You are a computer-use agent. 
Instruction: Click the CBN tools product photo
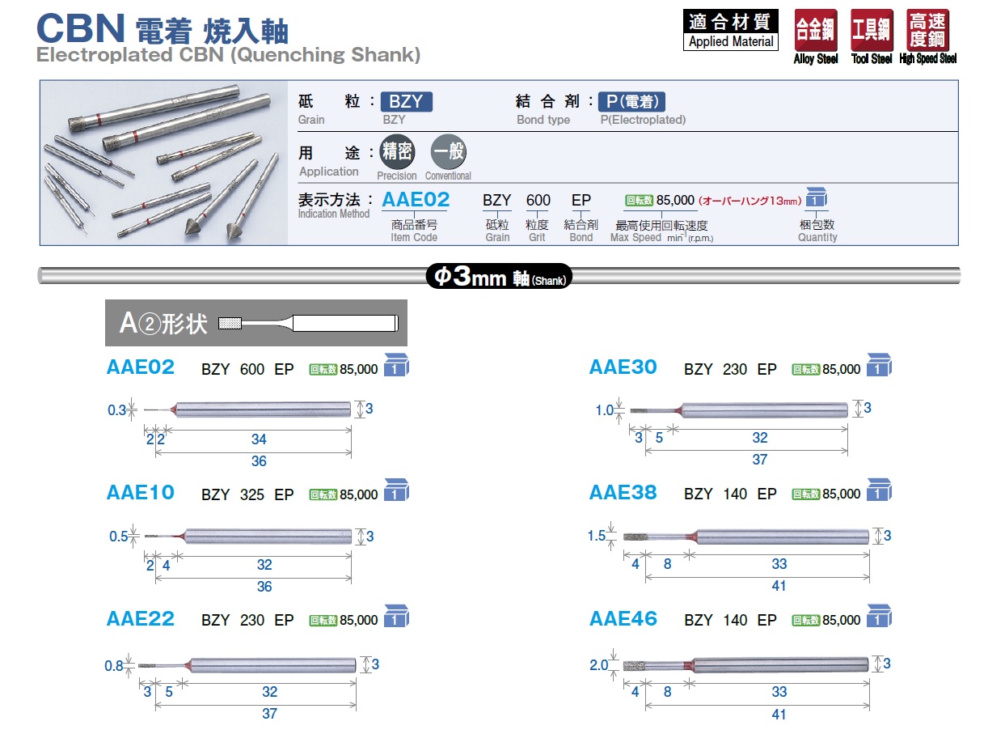click(164, 163)
